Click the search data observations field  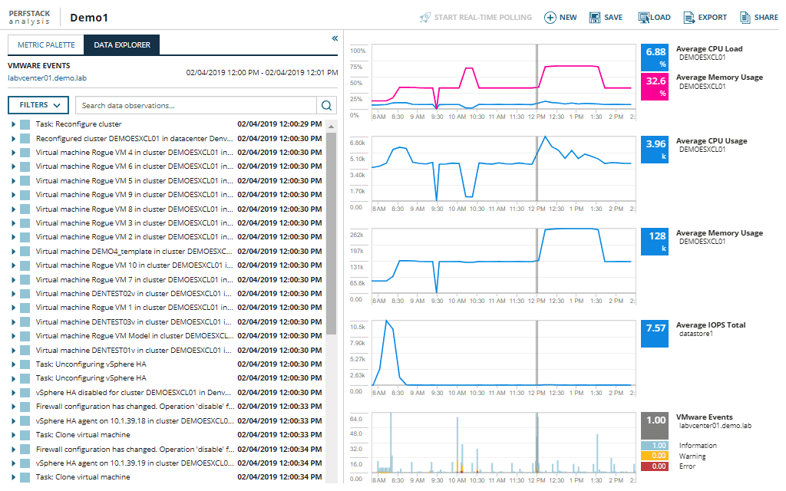tap(196, 105)
